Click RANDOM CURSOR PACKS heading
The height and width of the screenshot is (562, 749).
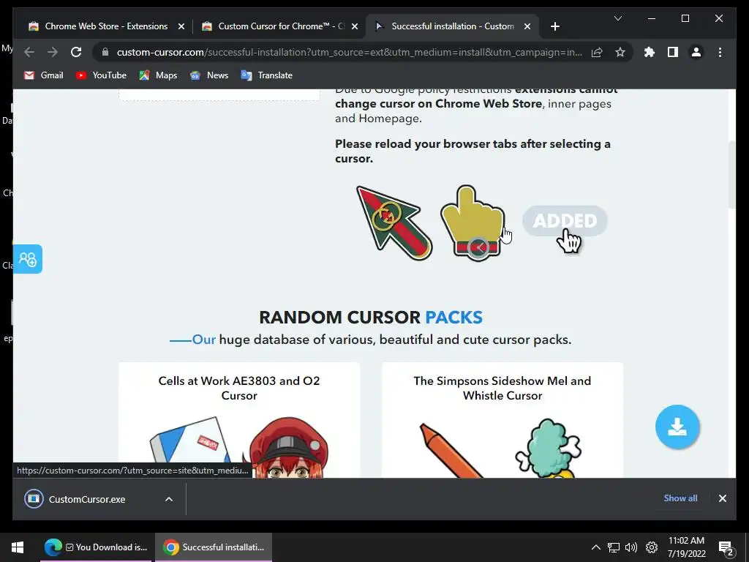[371, 318]
